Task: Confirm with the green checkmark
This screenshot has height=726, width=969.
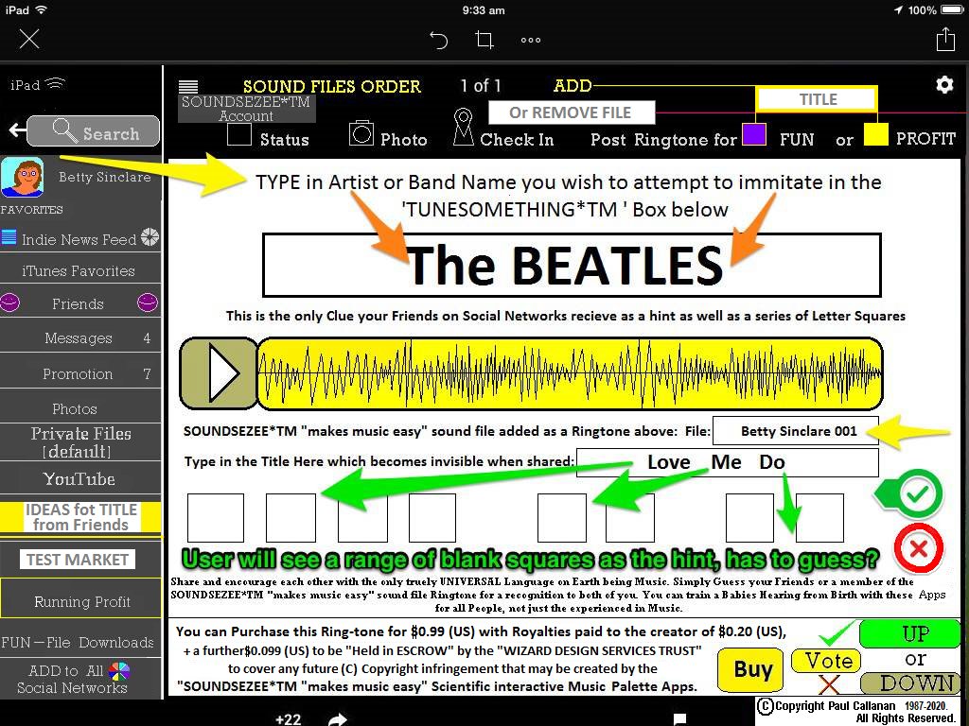Action: [x=918, y=493]
